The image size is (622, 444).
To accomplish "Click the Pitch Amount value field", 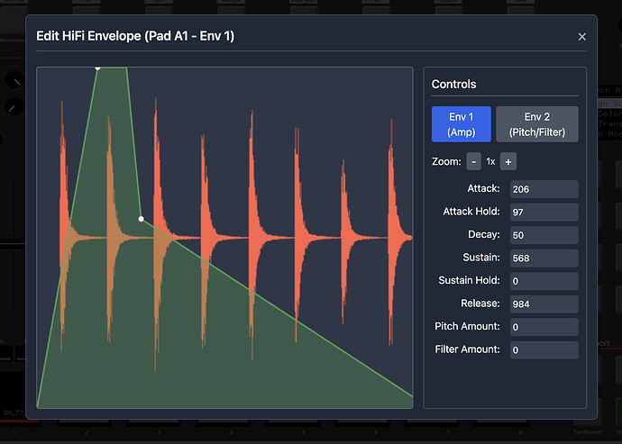I will point(544,327).
